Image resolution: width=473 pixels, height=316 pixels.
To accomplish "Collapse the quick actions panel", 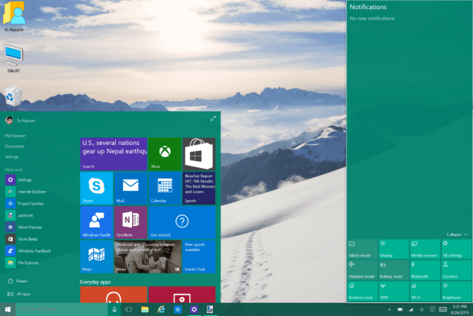I will pos(457,234).
